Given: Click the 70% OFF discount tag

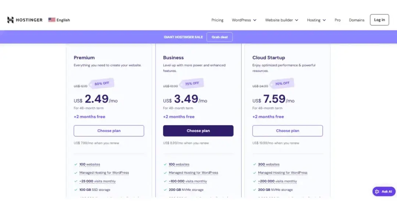Looking at the screenshot, I should click(x=282, y=83).
